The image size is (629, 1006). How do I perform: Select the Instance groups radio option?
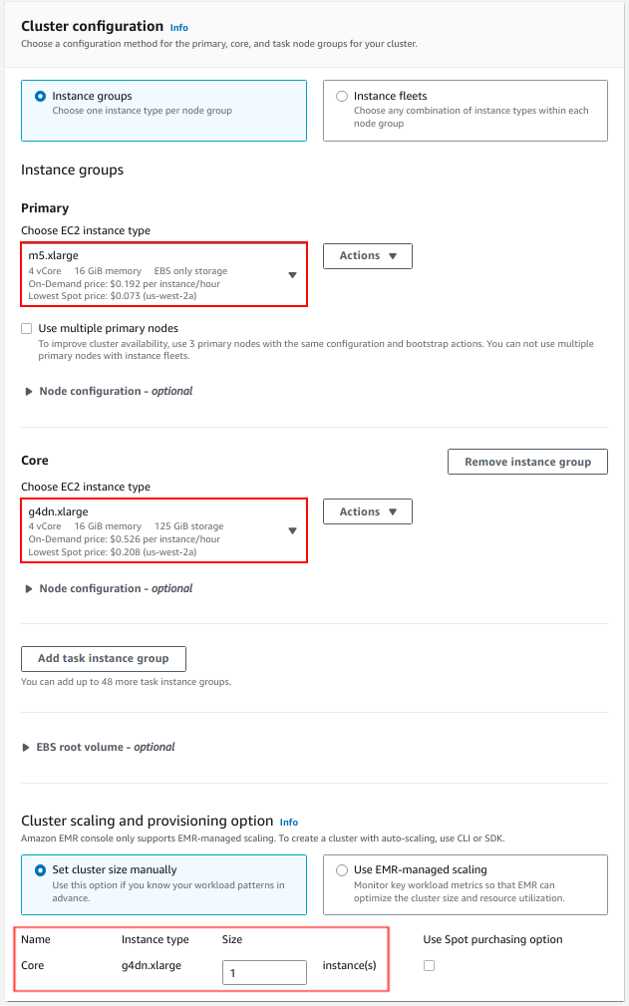41,97
